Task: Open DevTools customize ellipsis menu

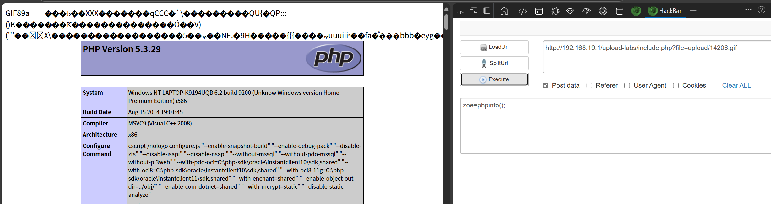Action: point(748,10)
